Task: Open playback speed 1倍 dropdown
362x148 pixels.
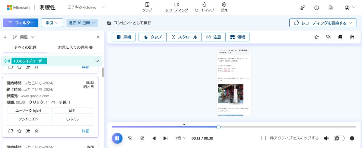Action: pyautogui.click(x=181, y=138)
